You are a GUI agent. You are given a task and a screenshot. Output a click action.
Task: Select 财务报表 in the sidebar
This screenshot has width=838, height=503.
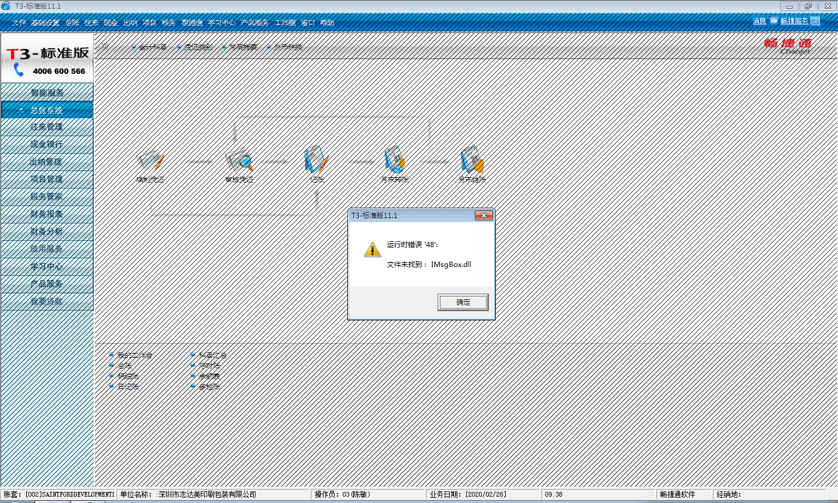(47, 214)
